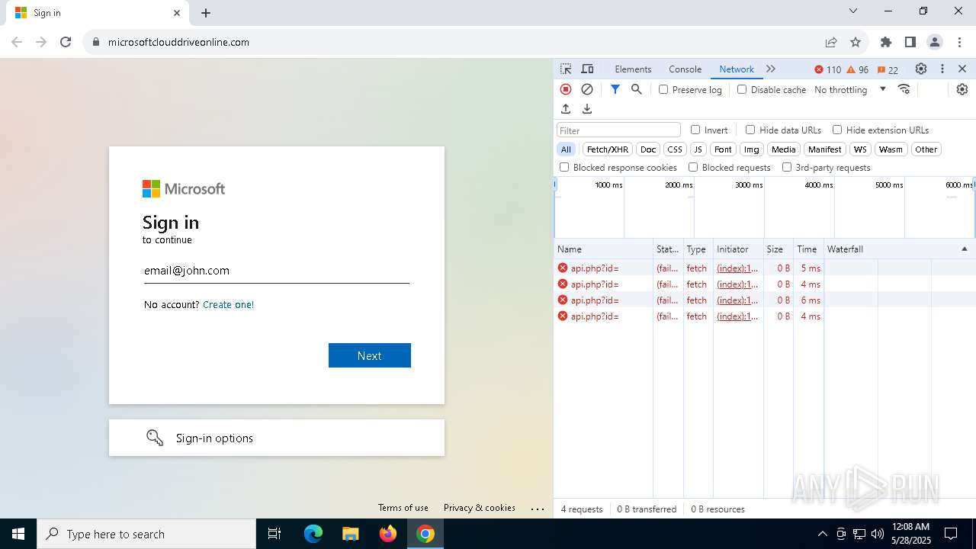976x549 pixels.
Task: Open Chrome extensions puzzle icon
Action: tap(886, 42)
